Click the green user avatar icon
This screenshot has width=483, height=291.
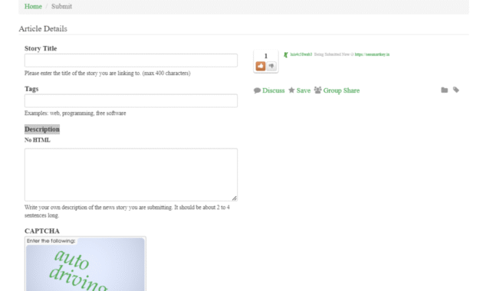[x=285, y=55]
